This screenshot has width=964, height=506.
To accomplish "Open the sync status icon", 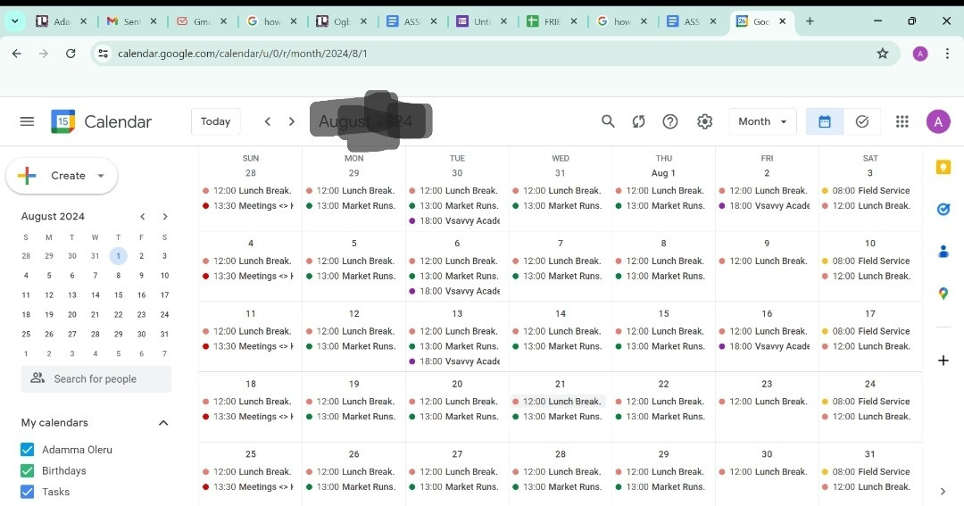I will click(x=639, y=121).
